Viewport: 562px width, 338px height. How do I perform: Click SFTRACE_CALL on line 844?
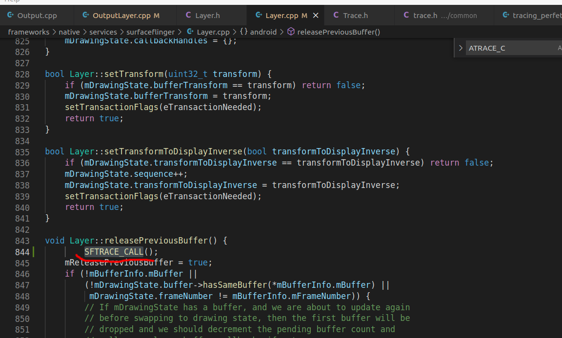coord(114,252)
